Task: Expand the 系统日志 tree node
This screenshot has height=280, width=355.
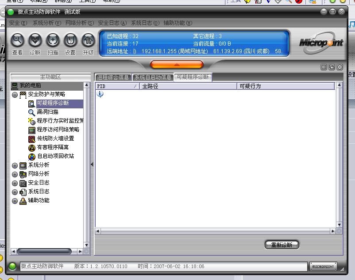Action: pos(15,192)
